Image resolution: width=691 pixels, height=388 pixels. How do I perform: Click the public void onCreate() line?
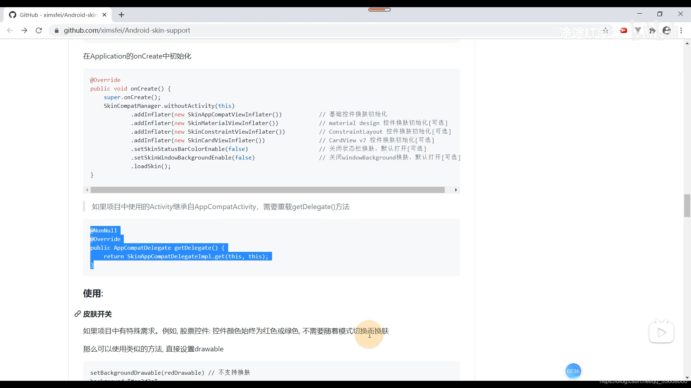click(x=130, y=88)
